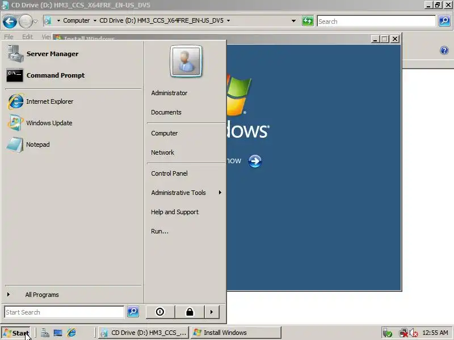Viewport: 454px width, 340px height.
Task: Open the File menu in Explorer
Action: click(9, 37)
